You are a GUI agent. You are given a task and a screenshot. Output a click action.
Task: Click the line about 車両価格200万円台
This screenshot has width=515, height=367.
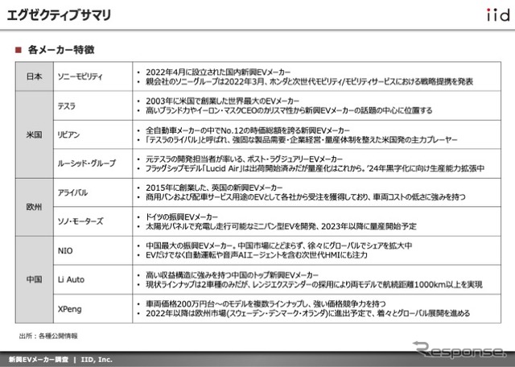(266, 304)
